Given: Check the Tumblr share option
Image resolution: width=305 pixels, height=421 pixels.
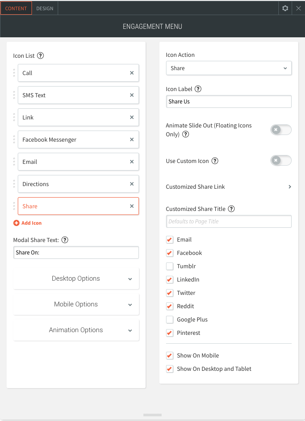Looking at the screenshot, I should pyautogui.click(x=170, y=266).
